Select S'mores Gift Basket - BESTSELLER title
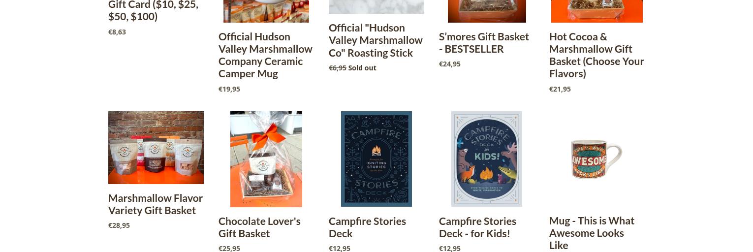Viewport: 753px width, 252px height. [x=484, y=43]
